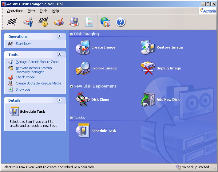
Task: Collapse the Operations sidebar panel
Action: 60,37
